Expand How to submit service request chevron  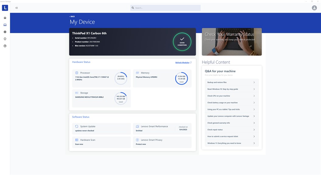pyautogui.click(x=254, y=136)
